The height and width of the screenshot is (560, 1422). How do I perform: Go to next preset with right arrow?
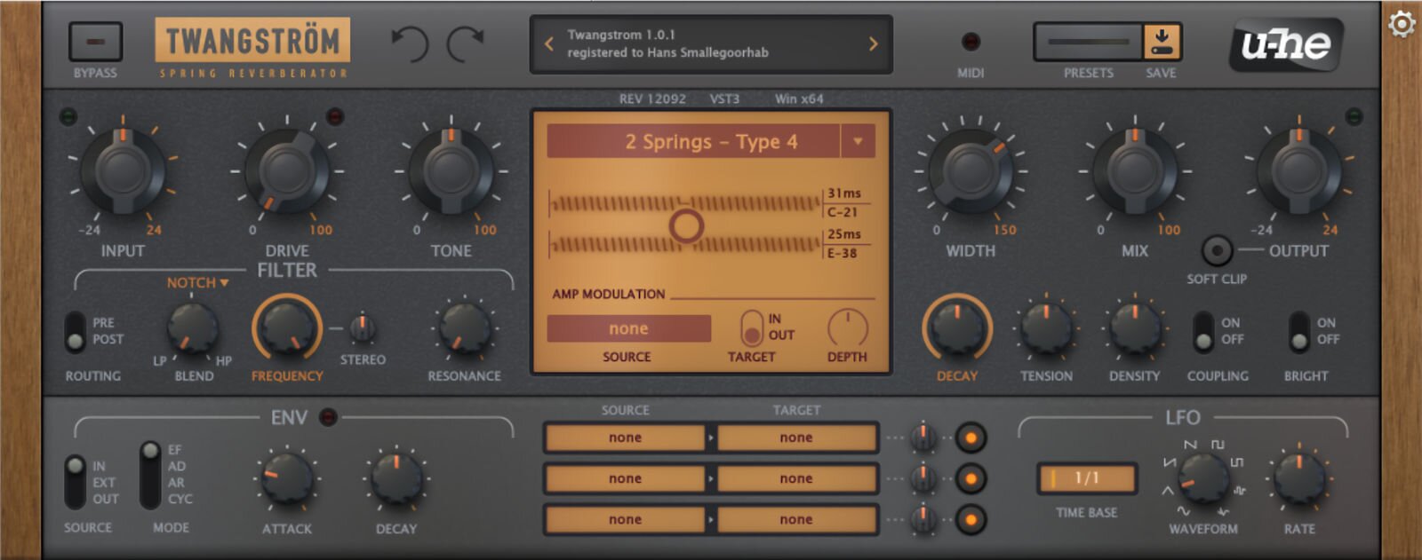pos(873,43)
